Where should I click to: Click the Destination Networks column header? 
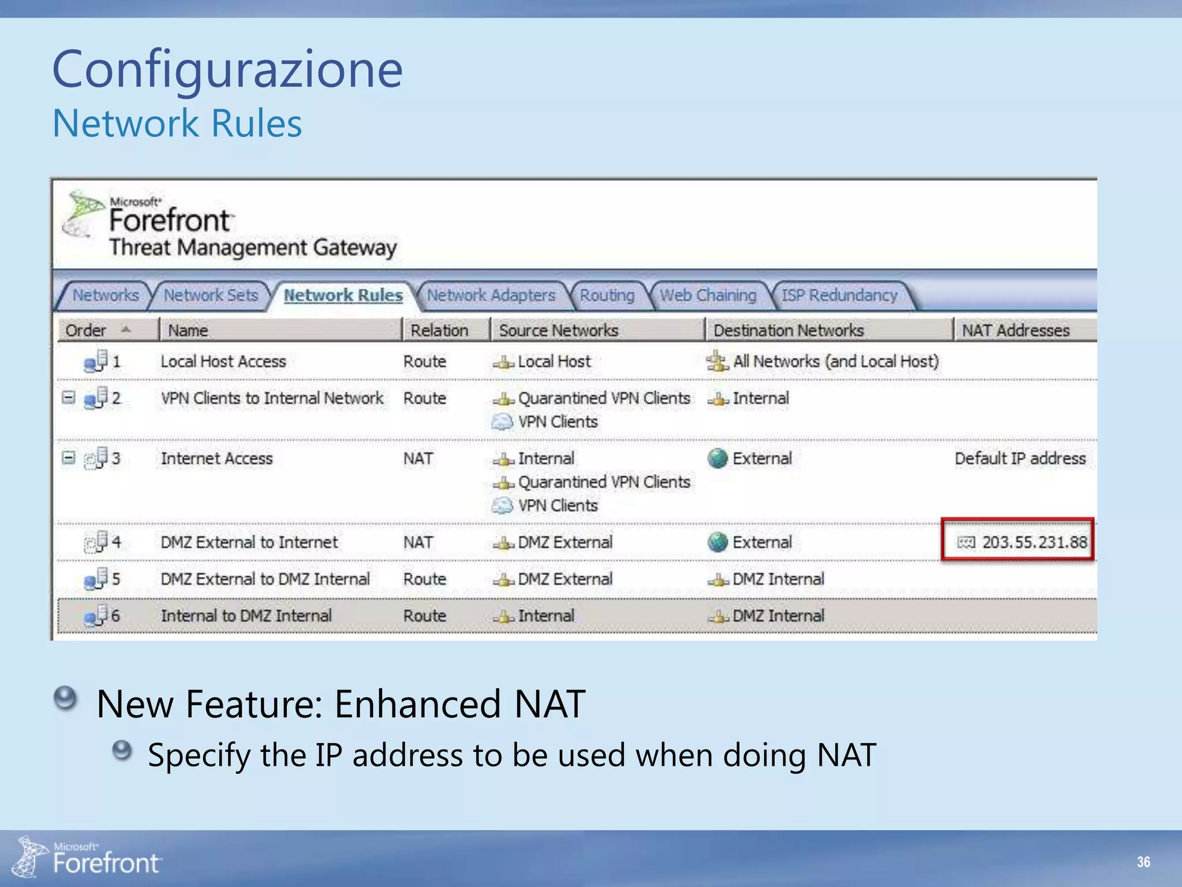829,330
